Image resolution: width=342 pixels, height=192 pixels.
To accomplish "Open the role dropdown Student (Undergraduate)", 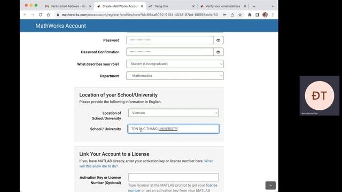I will [175, 64].
